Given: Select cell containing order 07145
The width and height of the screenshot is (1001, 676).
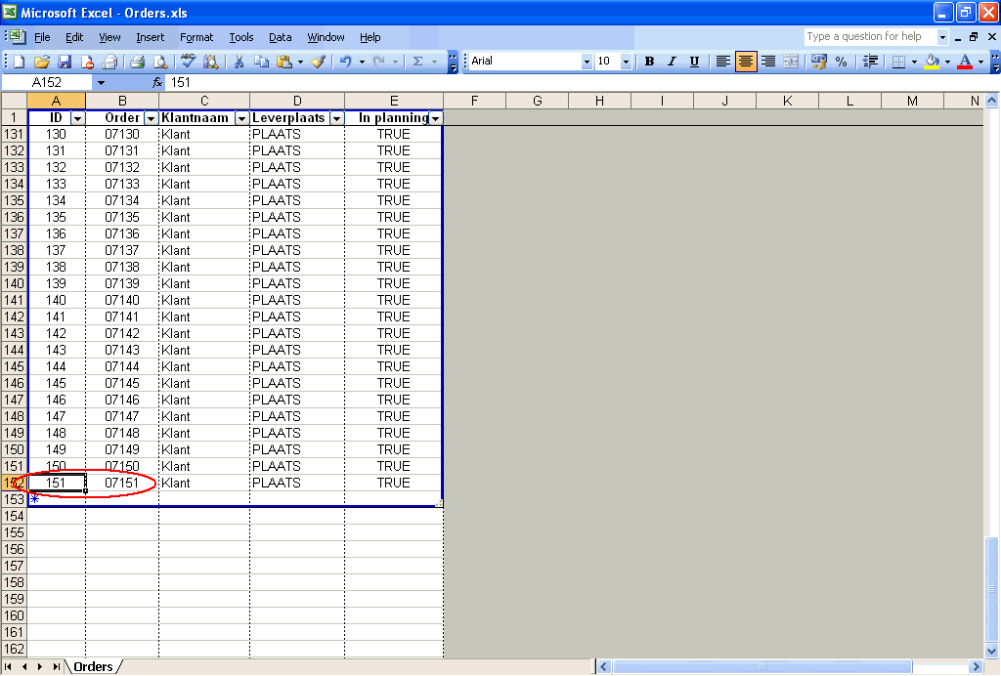Looking at the screenshot, I should tap(122, 383).
